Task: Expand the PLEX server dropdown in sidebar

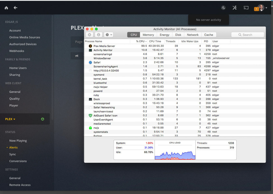Action: 10,119
